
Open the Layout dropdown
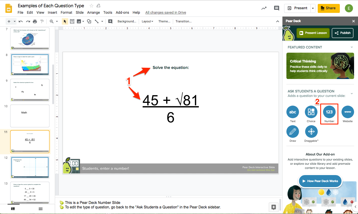point(147,21)
